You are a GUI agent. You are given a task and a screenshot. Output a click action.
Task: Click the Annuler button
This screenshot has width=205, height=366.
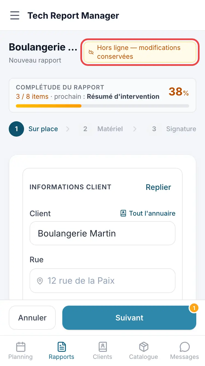coord(32,318)
